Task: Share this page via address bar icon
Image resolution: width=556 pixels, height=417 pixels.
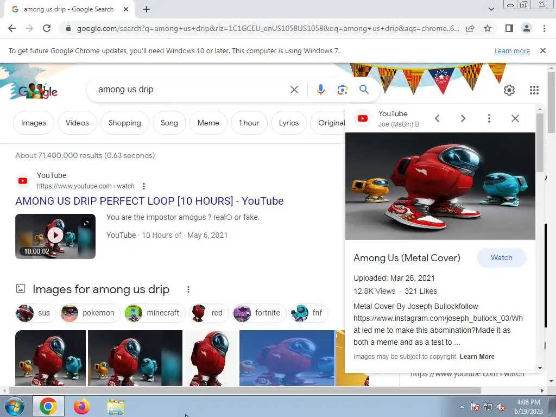Action: coord(470,28)
